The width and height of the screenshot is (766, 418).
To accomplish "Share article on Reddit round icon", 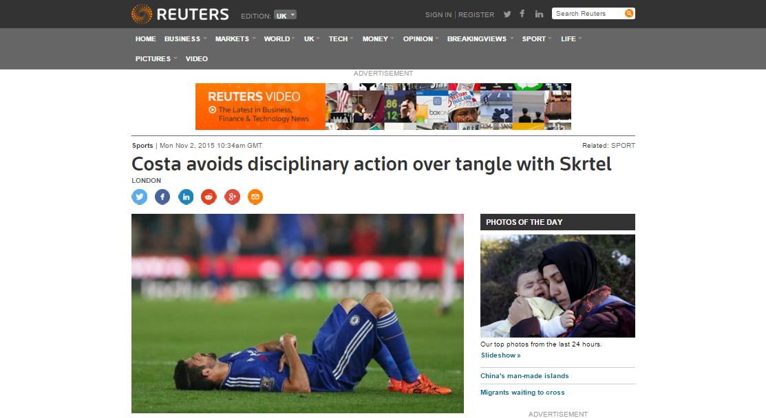I will (x=209, y=197).
